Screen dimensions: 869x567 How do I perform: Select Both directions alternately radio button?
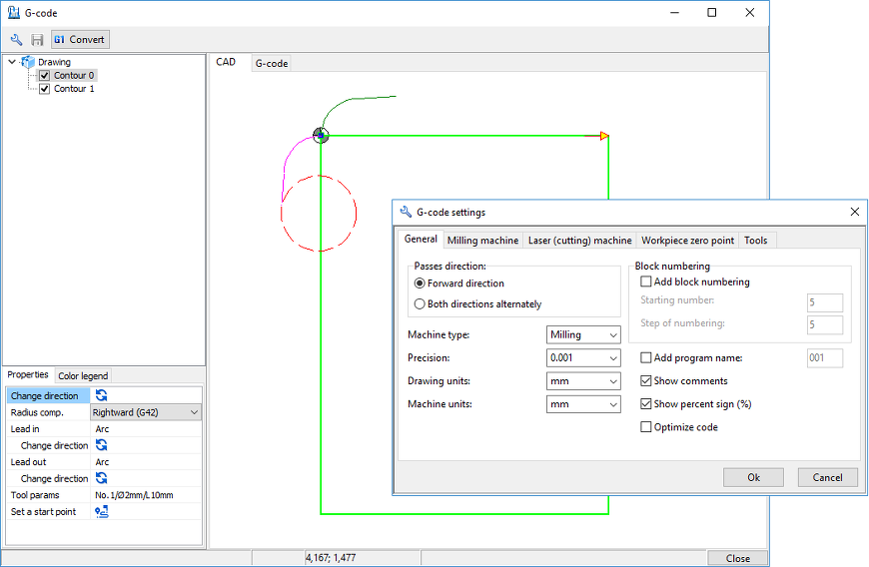(420, 304)
